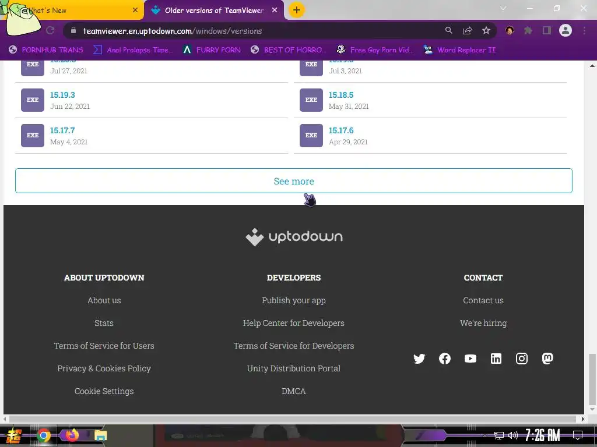
Task: Open the Word Replacer II bookmark
Action: (x=459, y=50)
